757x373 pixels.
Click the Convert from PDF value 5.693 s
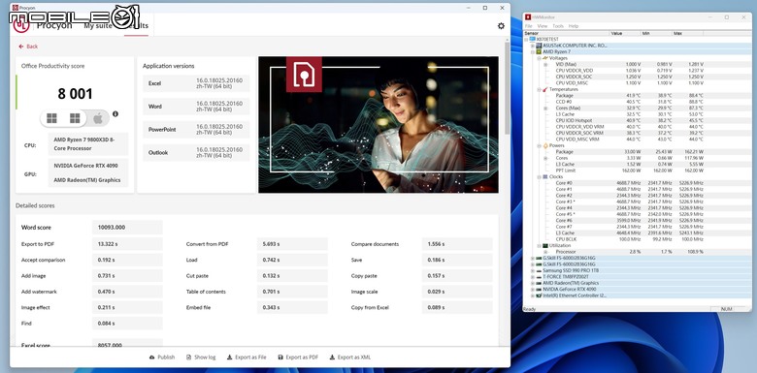292,244
